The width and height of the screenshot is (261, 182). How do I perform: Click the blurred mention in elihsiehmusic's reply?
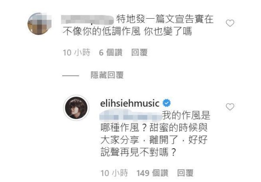(131, 115)
